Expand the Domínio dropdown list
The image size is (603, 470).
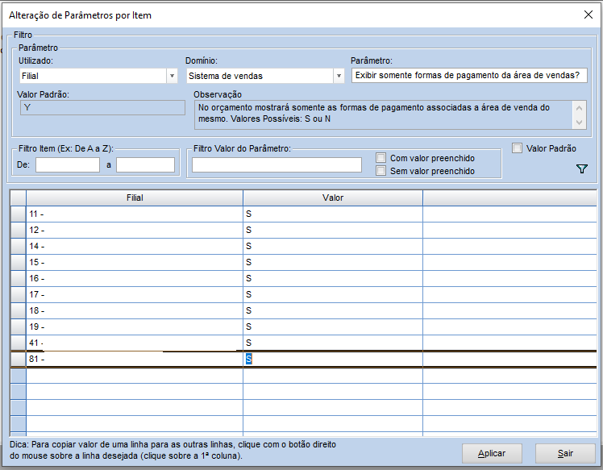click(339, 76)
